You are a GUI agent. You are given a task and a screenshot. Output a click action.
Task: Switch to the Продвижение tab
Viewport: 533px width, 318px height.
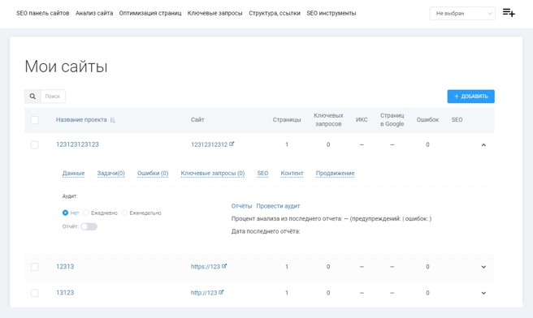[x=336, y=174]
